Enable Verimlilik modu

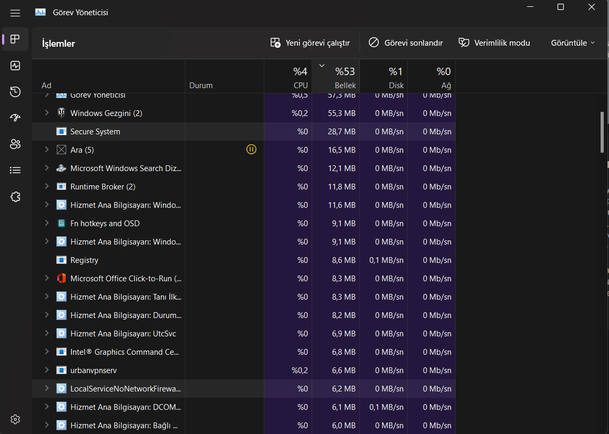pos(494,43)
